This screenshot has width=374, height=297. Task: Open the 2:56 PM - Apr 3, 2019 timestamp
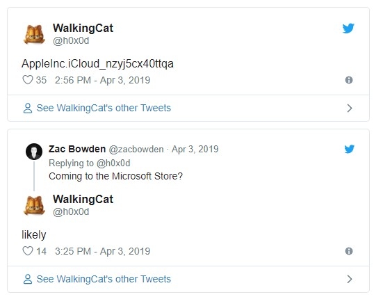click(x=103, y=80)
